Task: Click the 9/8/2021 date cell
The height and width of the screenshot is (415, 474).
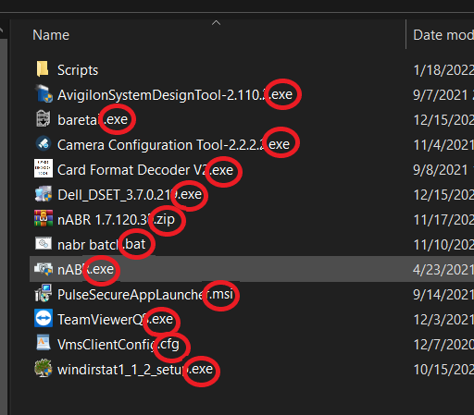Action: pos(443,170)
